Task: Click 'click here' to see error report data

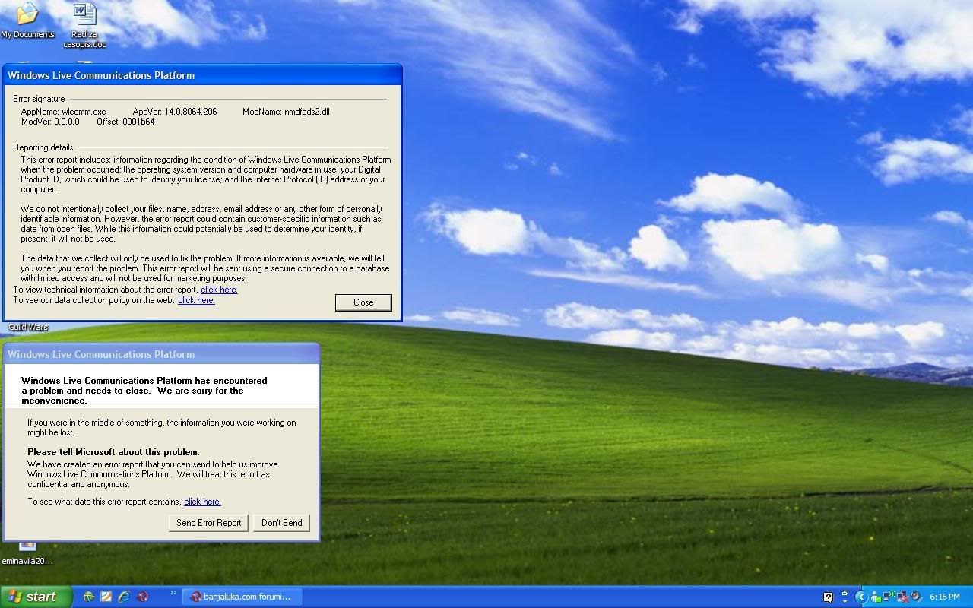Action: click(202, 502)
